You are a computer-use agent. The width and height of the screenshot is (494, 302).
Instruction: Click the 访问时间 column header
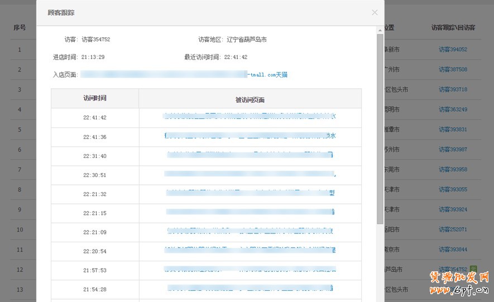[95, 98]
